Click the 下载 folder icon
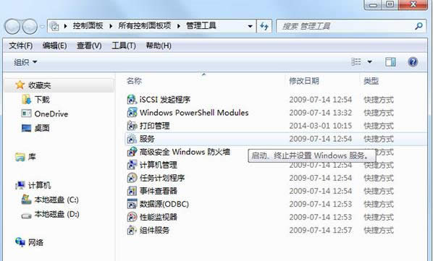This screenshot has height=261, width=433. click(26, 99)
